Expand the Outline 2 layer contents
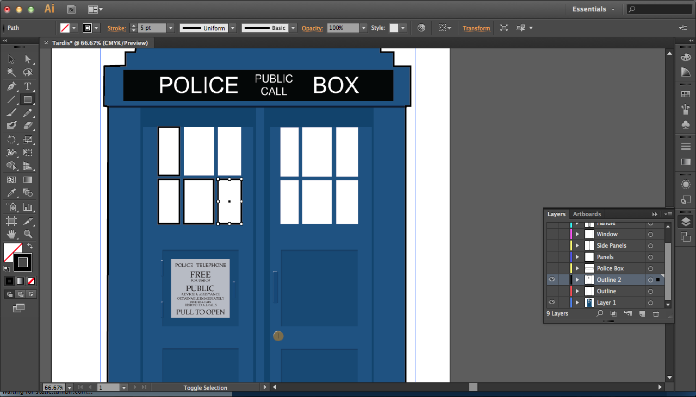Screen dimensions: 696x397 577,280
